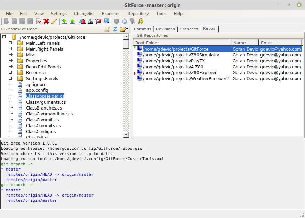The image size is (305, 218).
Task: Click the greyed stacked-documents toolbar icon
Action: [22, 21]
